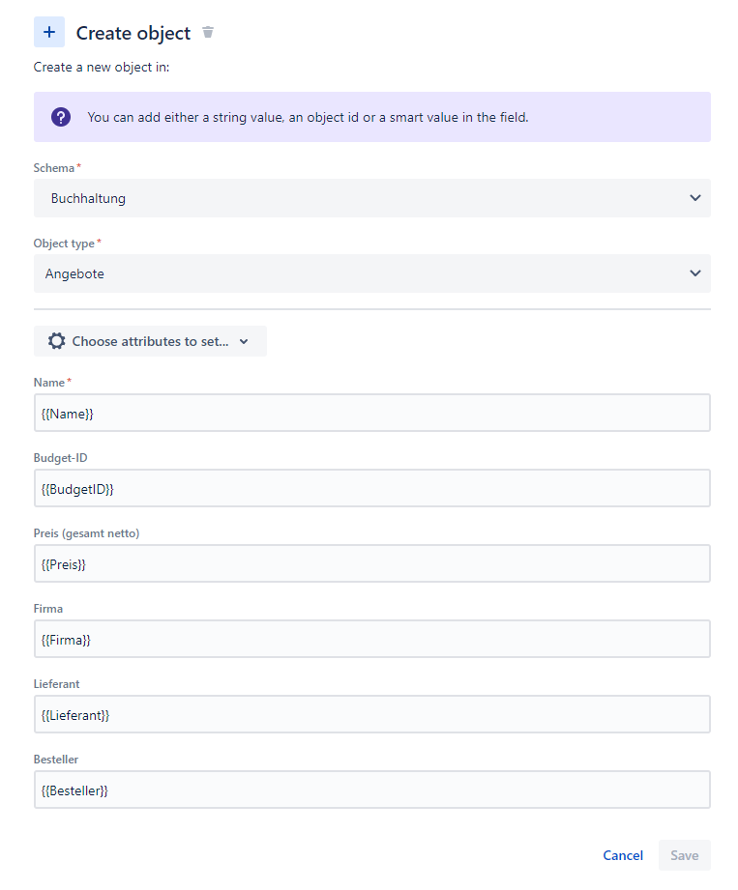Image resolution: width=738 pixels, height=890 pixels.
Task: Focus the Budget-ID input field
Action: click(372, 488)
